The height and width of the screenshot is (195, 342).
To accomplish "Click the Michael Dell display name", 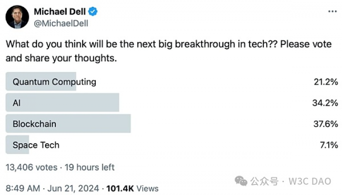I will [x=60, y=12].
